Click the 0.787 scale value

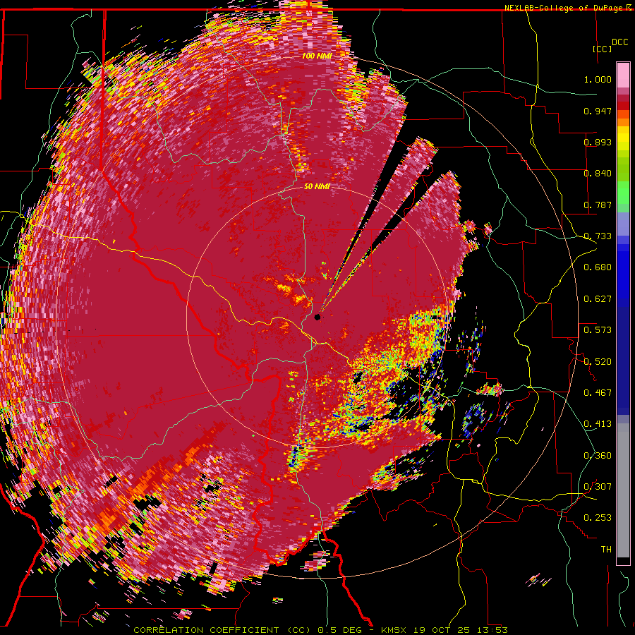[x=598, y=205]
